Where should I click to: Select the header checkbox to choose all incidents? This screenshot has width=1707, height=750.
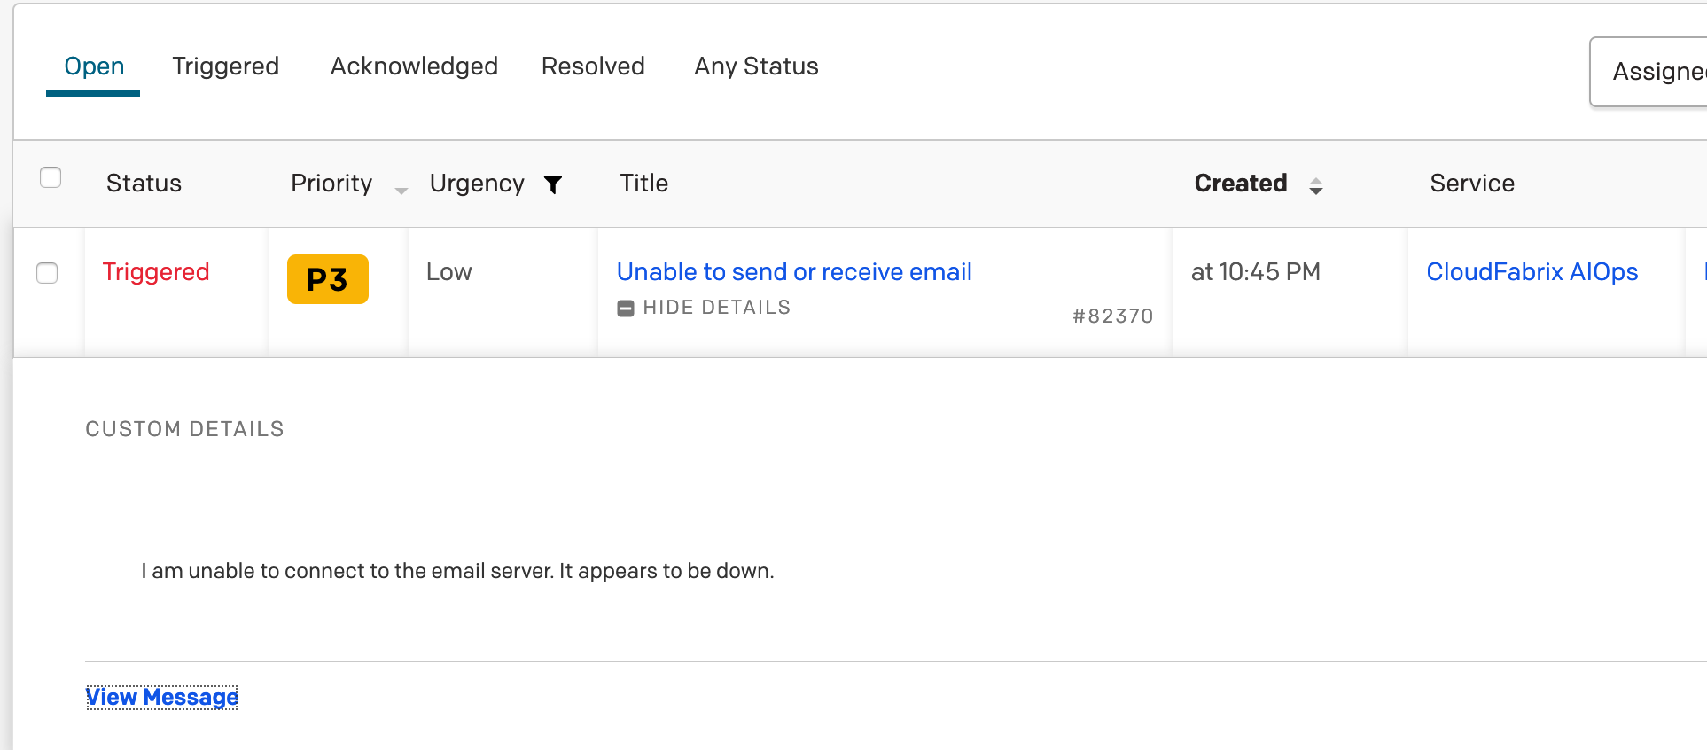coord(51,177)
